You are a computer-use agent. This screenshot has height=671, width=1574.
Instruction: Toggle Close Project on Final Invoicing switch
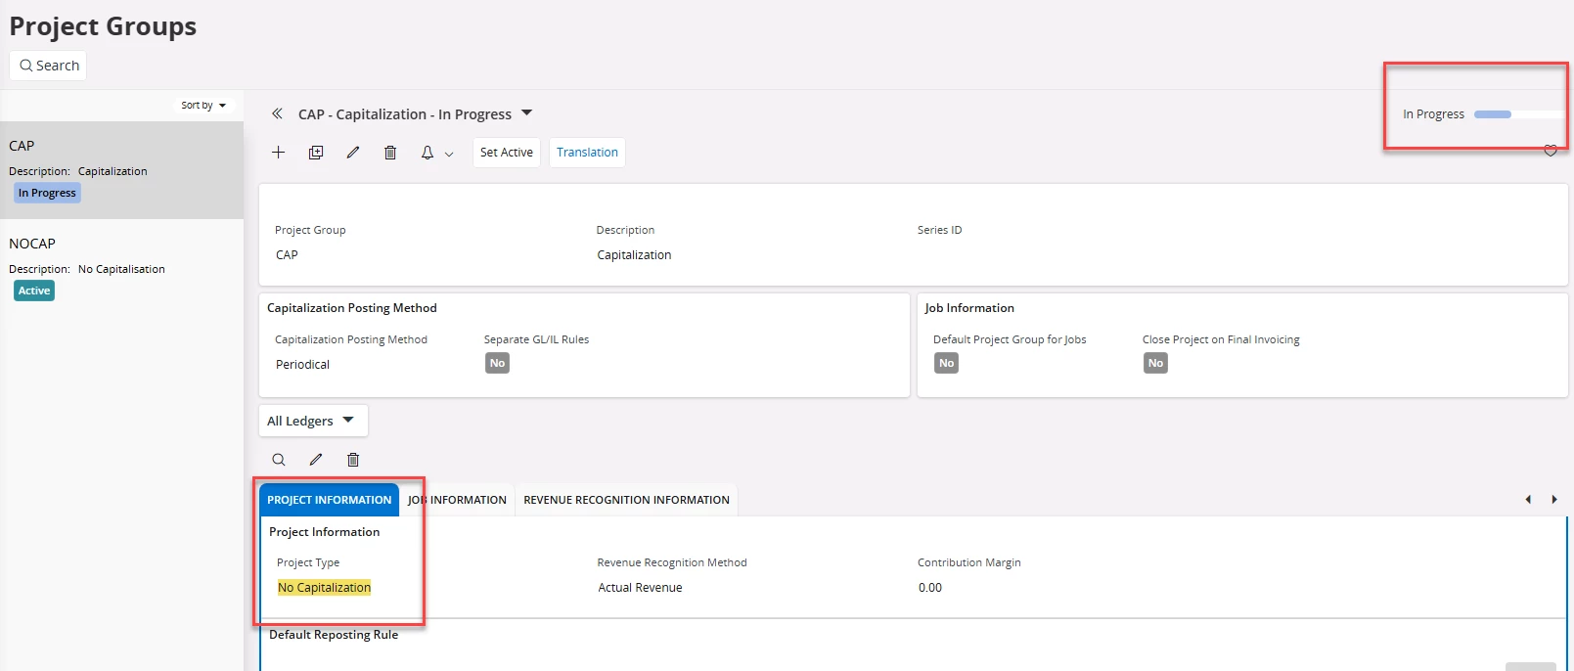[x=1155, y=363]
